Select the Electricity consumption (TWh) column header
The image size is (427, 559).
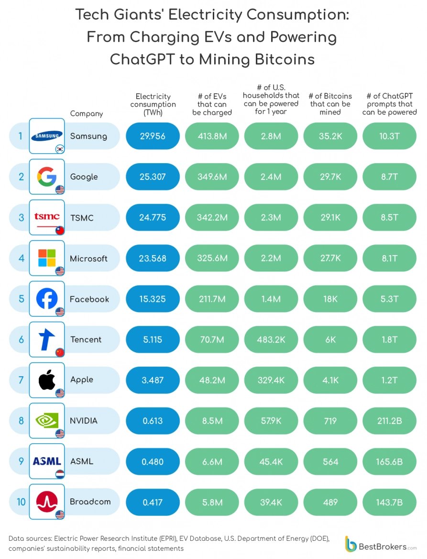click(x=153, y=104)
